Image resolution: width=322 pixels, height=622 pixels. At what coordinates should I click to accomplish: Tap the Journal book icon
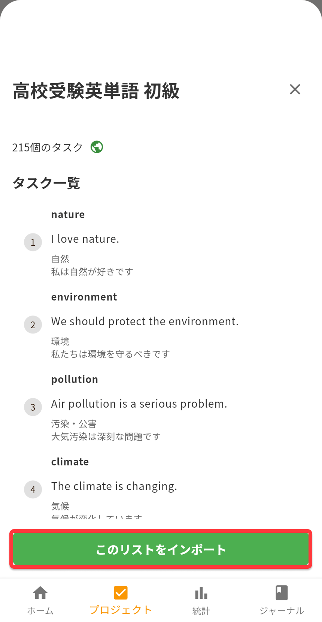coord(282,593)
